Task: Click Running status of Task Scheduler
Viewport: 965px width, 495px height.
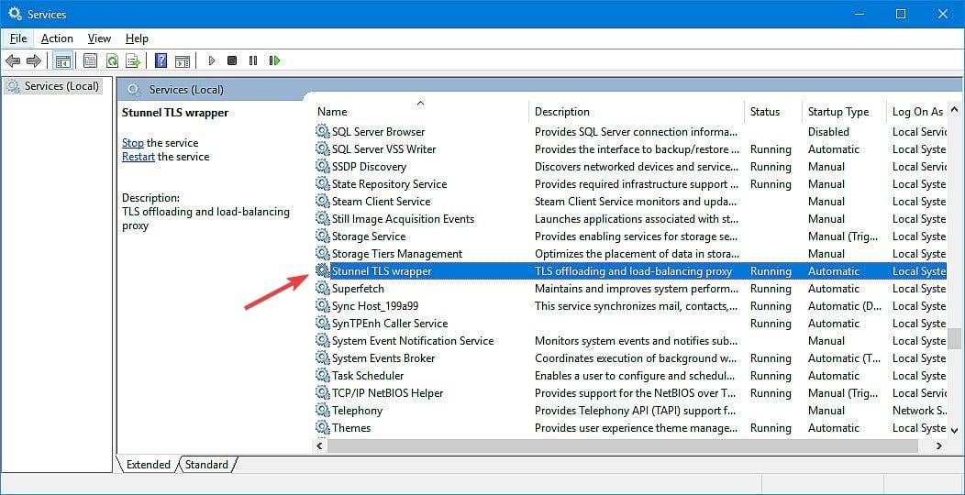Action: coord(771,376)
